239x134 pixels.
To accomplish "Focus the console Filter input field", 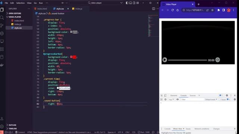I will point(192,99).
